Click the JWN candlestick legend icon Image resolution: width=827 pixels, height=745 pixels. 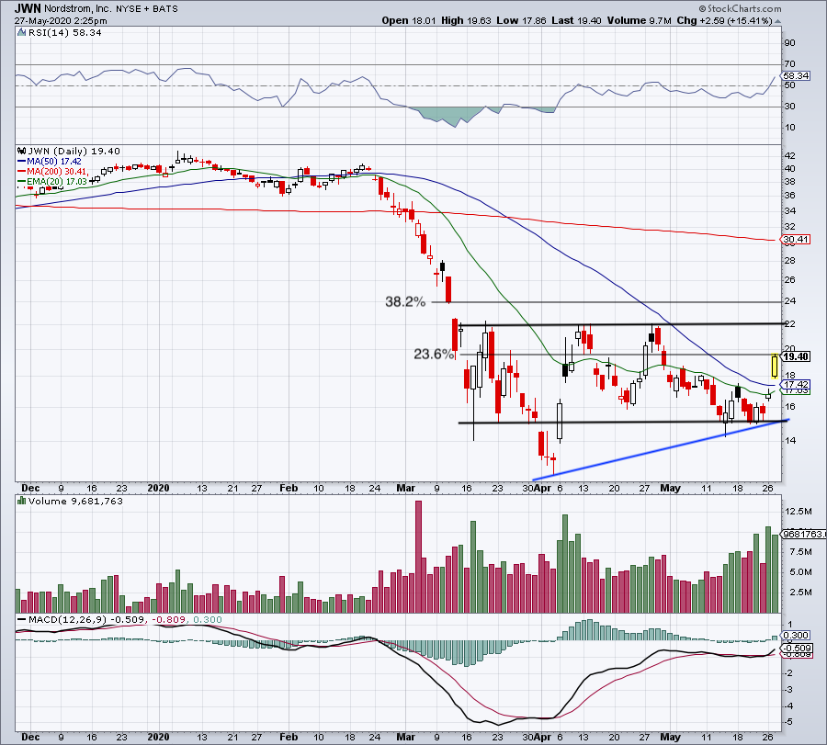[22, 151]
